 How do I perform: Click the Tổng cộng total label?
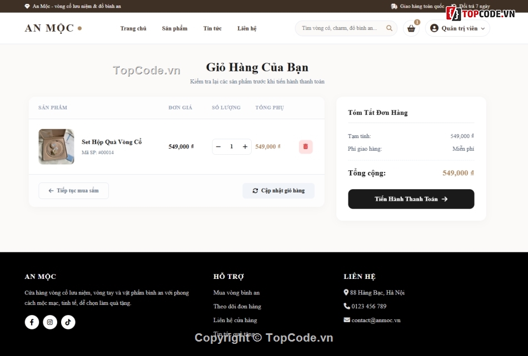point(367,174)
